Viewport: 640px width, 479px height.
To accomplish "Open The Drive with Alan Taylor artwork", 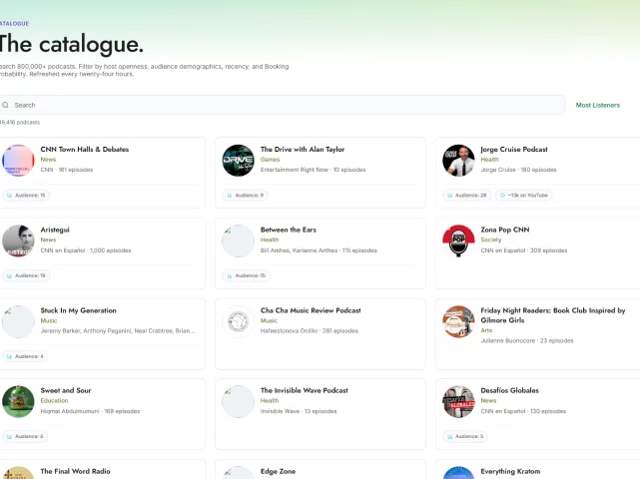I will click(239, 161).
